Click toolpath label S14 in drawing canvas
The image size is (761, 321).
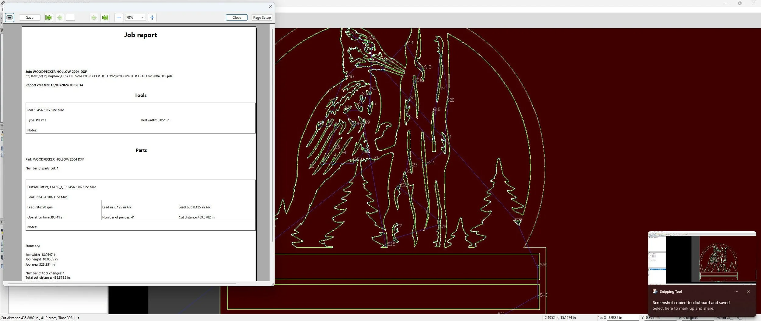(x=409, y=43)
